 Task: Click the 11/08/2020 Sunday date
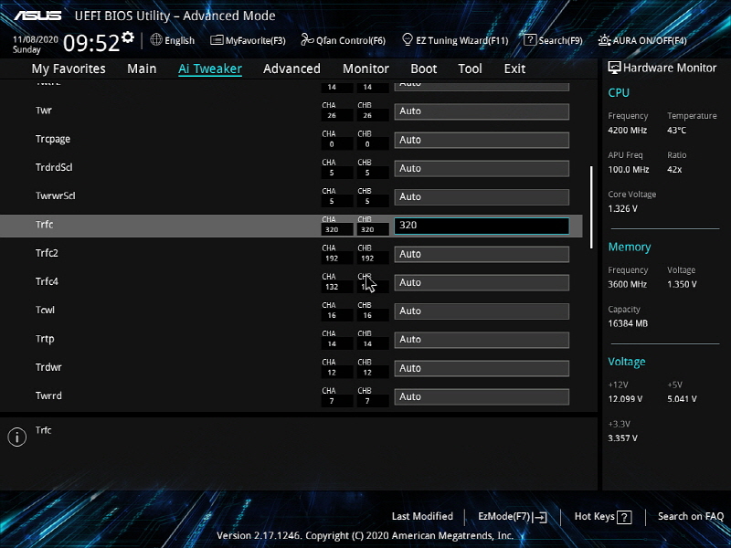pyautogui.click(x=35, y=44)
